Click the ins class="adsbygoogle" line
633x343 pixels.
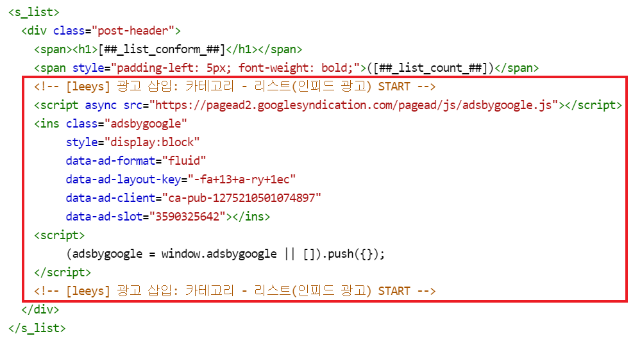pyautogui.click(x=110, y=124)
